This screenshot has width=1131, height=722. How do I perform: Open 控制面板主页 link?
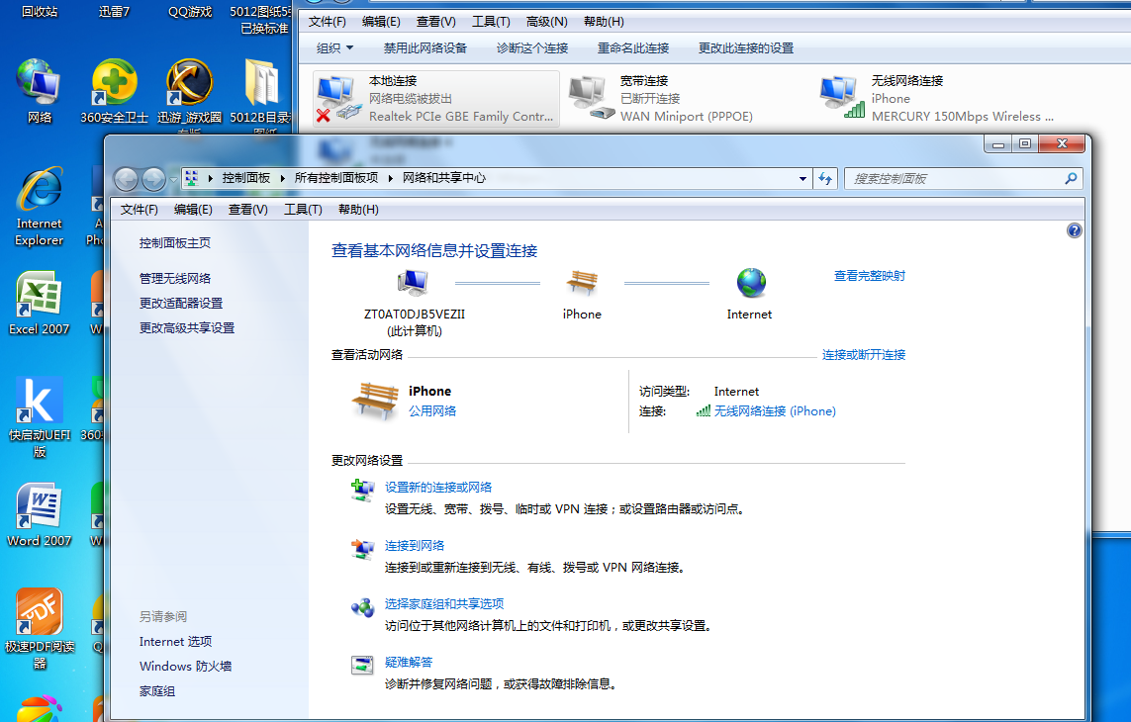pyautogui.click(x=175, y=243)
